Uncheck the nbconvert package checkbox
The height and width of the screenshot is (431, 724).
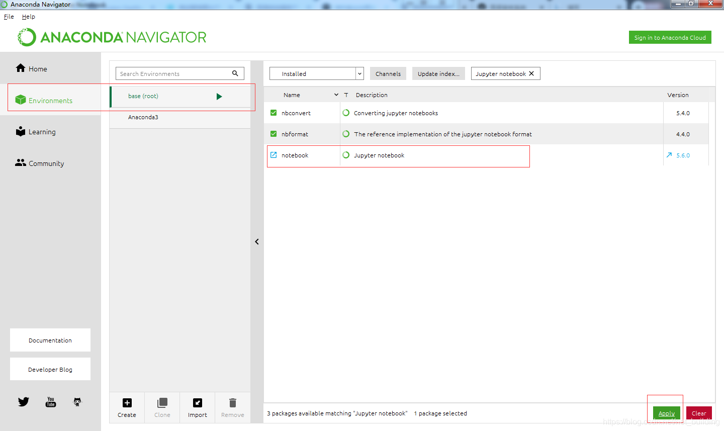(274, 113)
